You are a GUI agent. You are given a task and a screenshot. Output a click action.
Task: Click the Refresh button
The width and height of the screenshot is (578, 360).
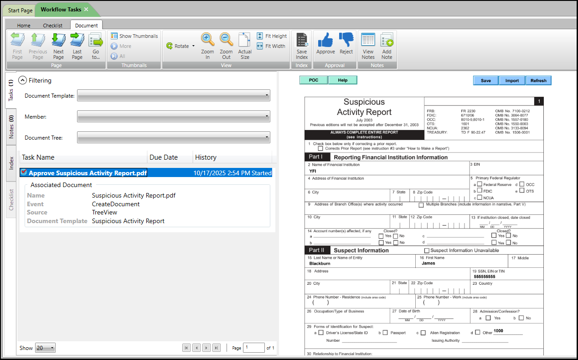coord(538,81)
